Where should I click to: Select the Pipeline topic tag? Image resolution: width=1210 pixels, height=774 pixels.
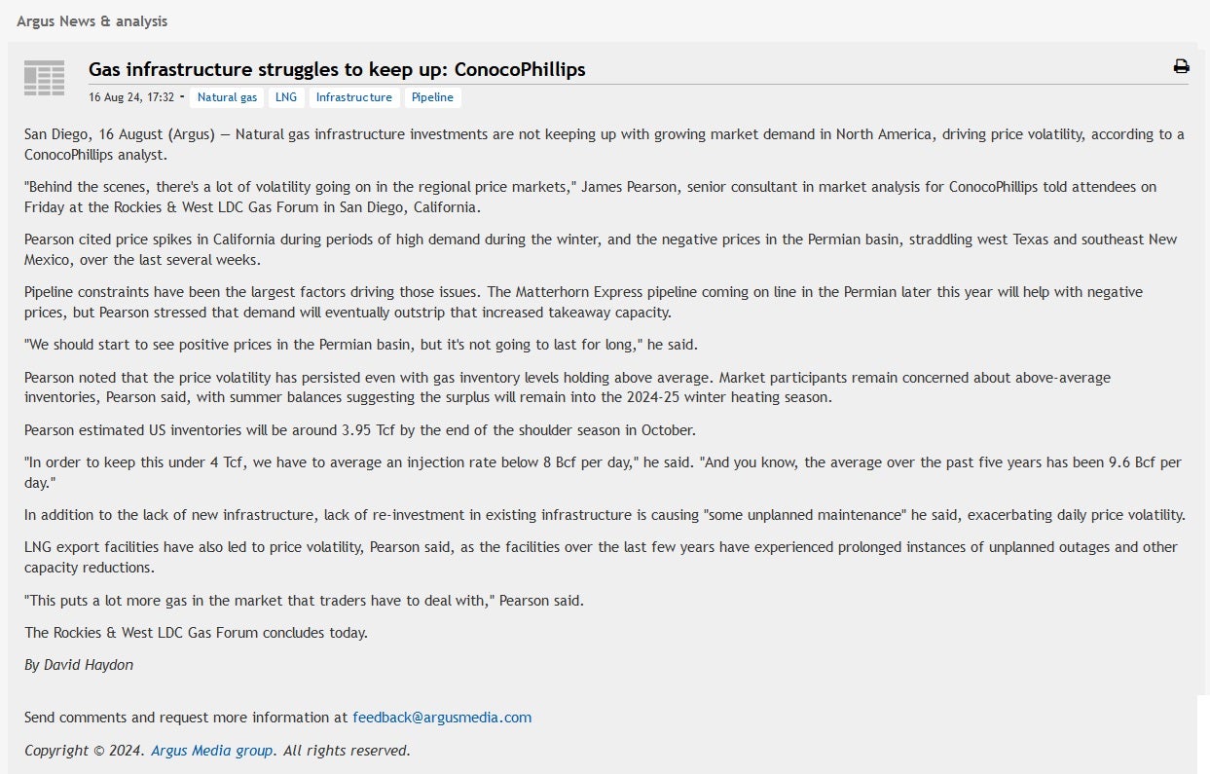[432, 97]
